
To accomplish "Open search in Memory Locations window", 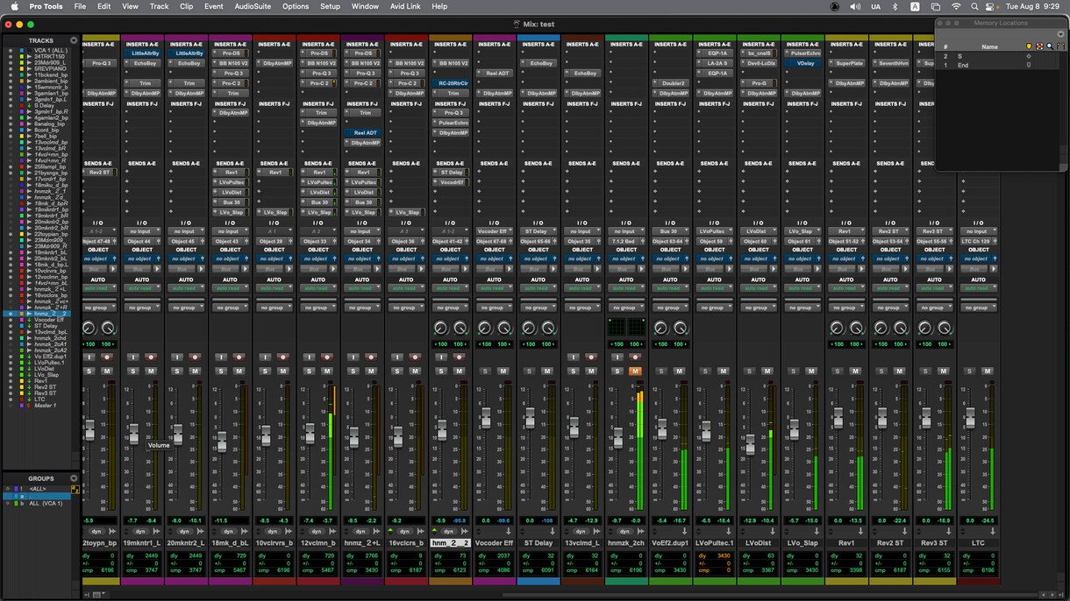I will (1050, 46).
